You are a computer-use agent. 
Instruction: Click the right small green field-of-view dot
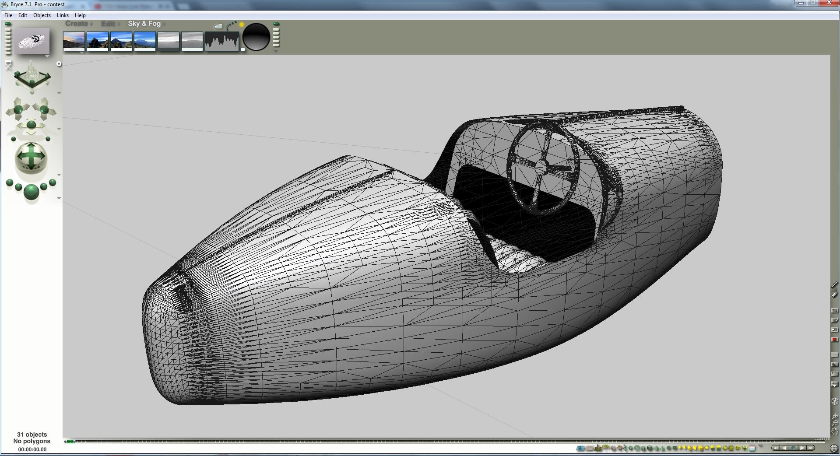click(x=48, y=139)
